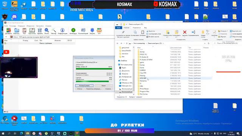Open WinRAR Commands (Команды) menu

[12, 26]
